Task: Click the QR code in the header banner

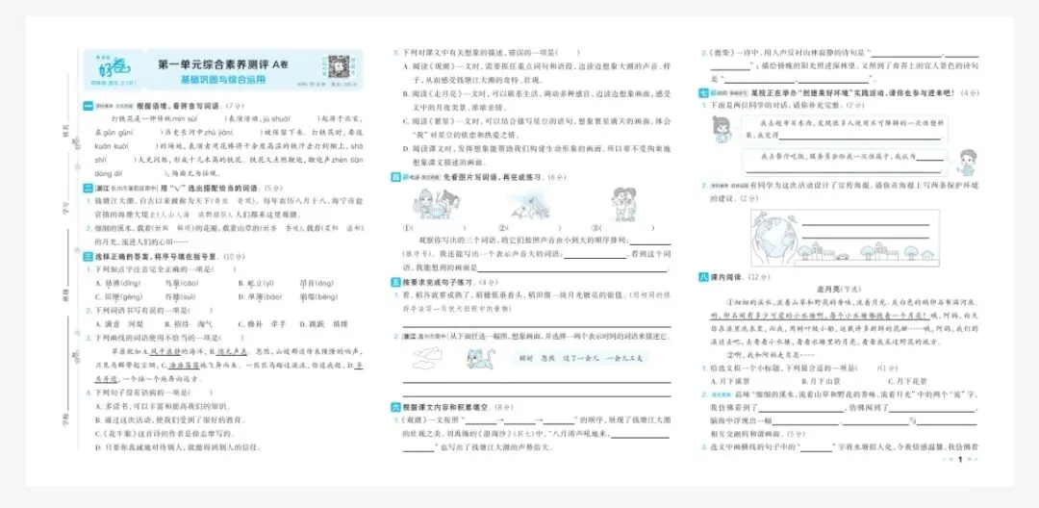Action: click(338, 67)
